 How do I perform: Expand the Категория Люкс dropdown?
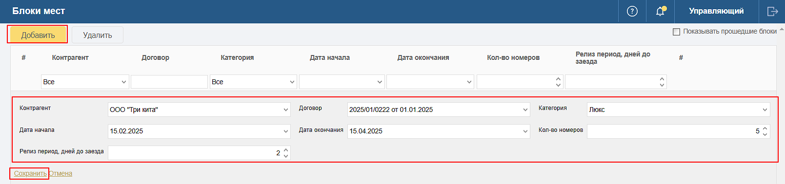click(x=679, y=110)
